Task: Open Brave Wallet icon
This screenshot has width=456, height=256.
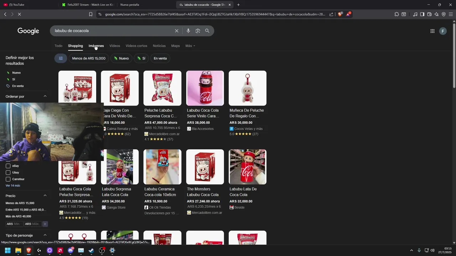Action: tap(429, 14)
